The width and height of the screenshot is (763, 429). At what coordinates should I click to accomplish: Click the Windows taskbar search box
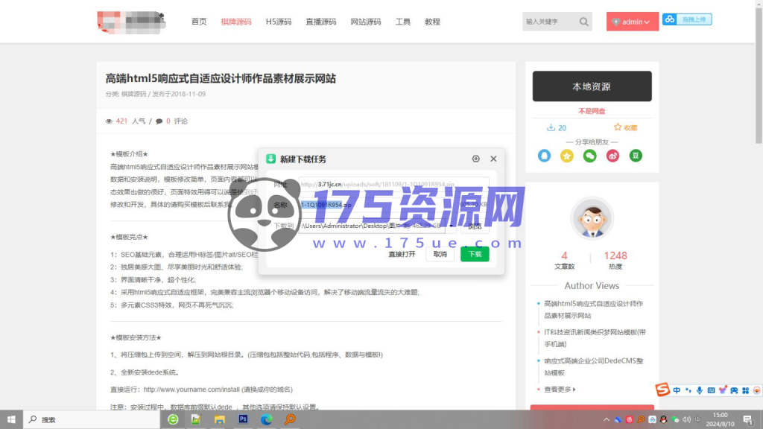tap(92, 419)
